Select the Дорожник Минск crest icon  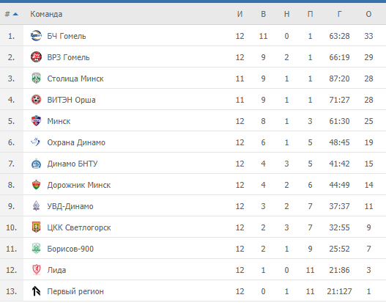point(36,185)
